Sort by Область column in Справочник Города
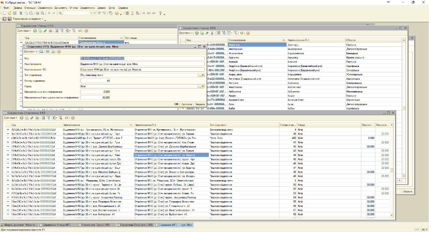 pos(373,40)
